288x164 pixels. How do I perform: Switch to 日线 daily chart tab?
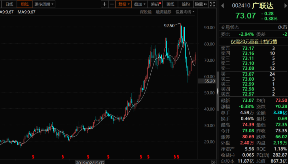(x=9, y=4)
